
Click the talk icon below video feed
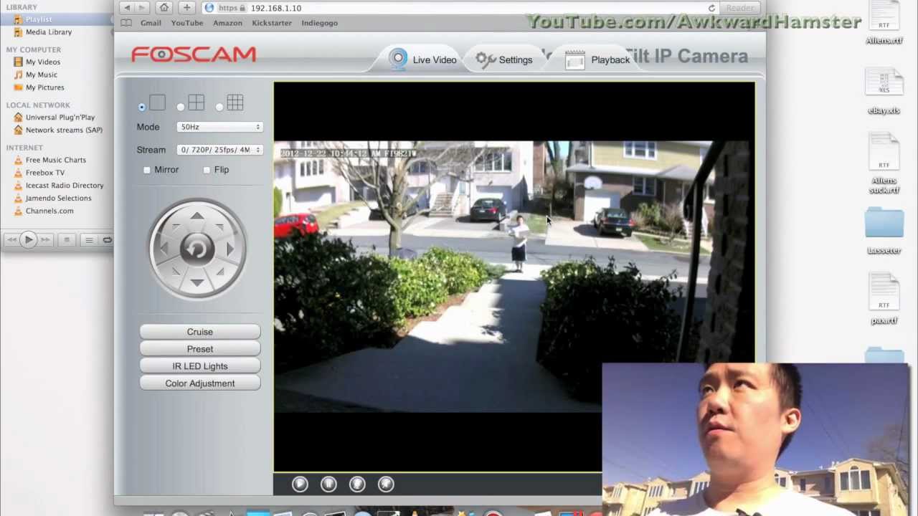coord(357,484)
